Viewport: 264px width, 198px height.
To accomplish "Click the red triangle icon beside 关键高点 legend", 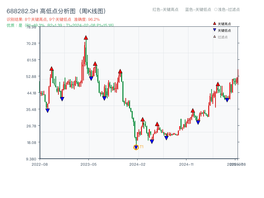I will [x=214, y=23].
